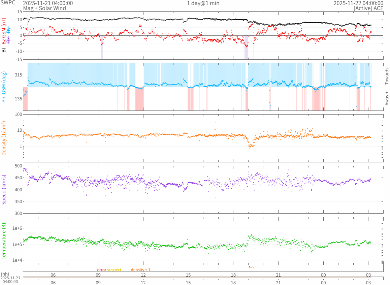
Task: Click the Speed (km/s) axis label
Action: (4, 190)
